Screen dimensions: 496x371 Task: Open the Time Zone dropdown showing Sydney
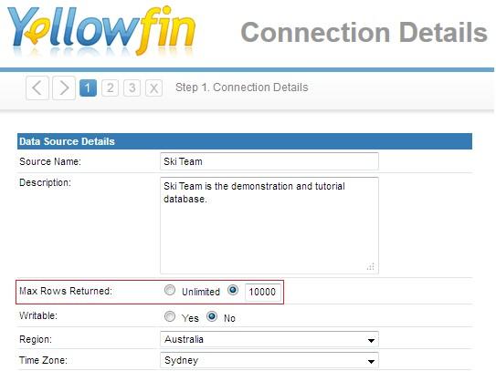(x=269, y=360)
